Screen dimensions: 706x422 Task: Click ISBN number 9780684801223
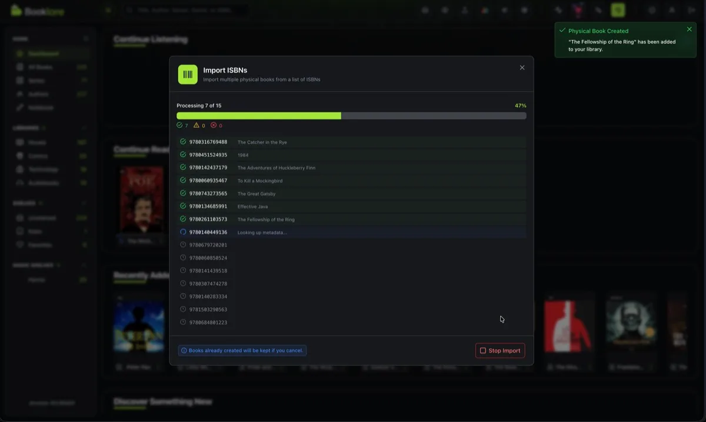click(x=208, y=323)
